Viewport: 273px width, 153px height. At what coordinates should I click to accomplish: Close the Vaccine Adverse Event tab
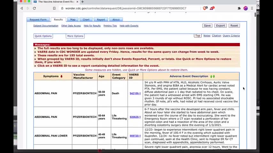click(77, 2)
